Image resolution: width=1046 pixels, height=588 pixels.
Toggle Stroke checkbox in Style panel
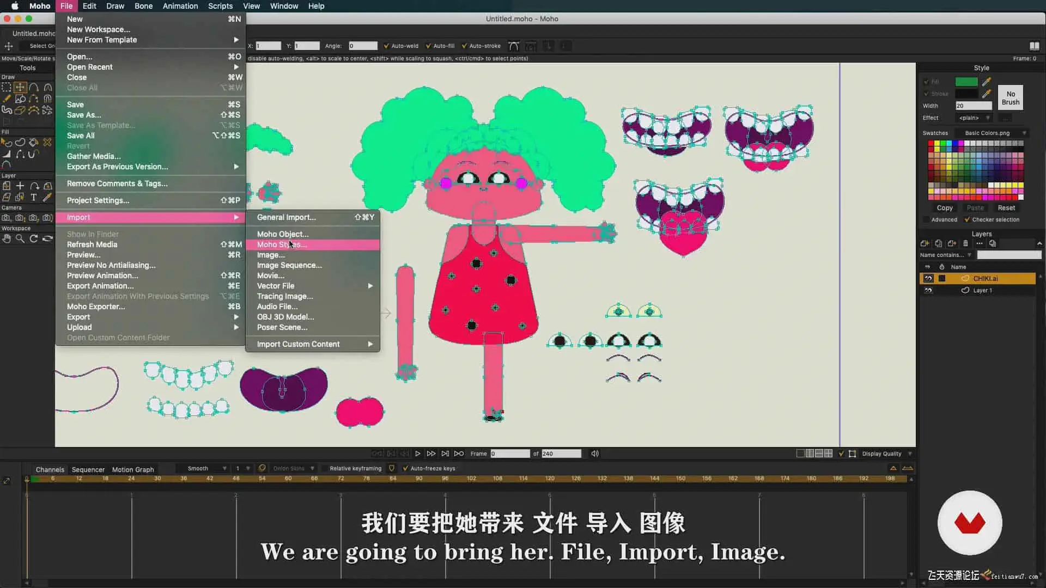[926, 94]
